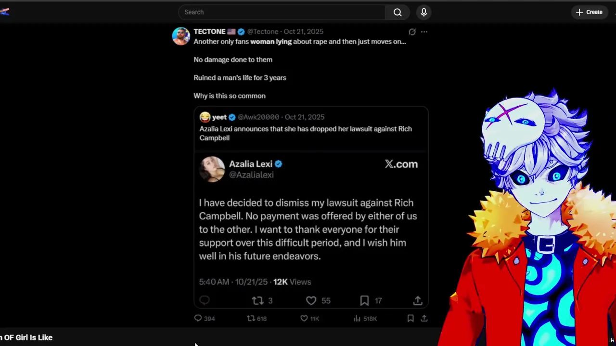Open yeet's quoted tweet username
Viewport: 616px width, 346px height.
coord(219,117)
